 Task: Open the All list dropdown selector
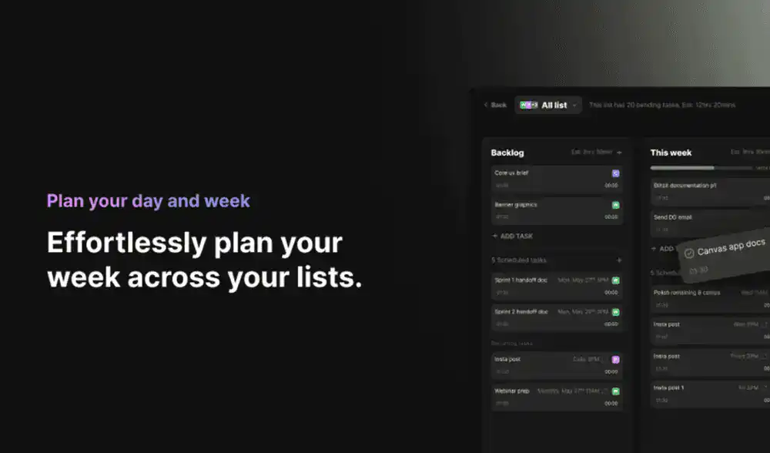547,105
